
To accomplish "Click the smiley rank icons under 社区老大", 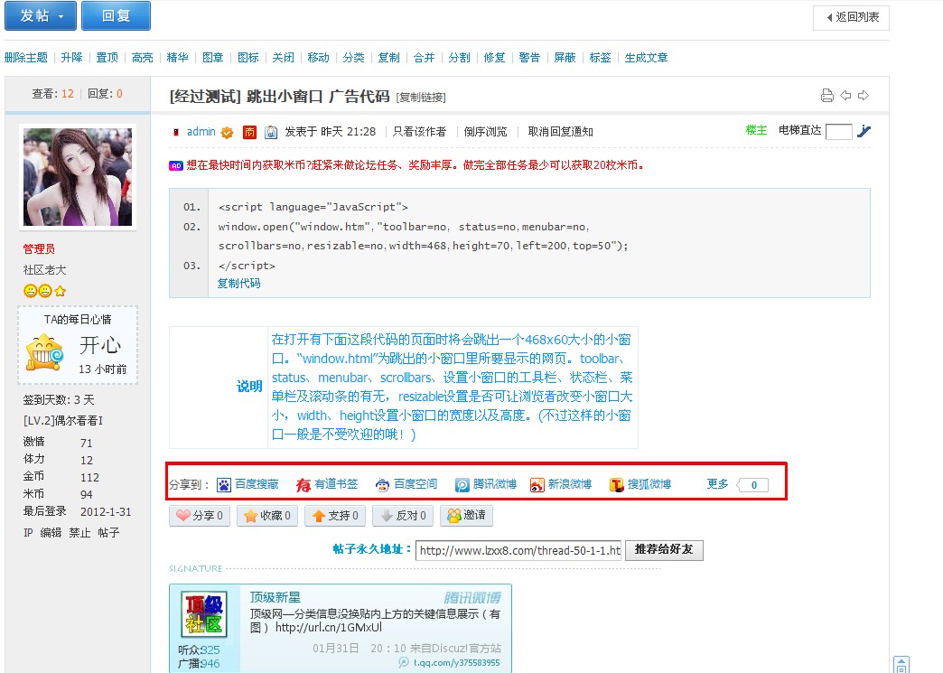I will 44,291.
